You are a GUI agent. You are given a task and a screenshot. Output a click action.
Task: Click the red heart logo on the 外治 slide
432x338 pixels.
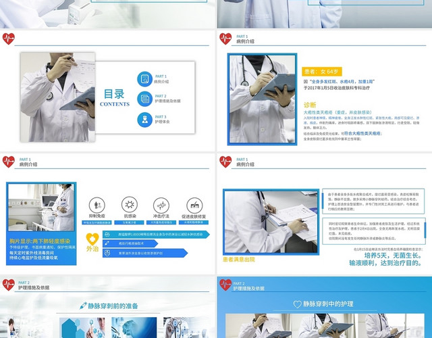[x=9, y=162]
